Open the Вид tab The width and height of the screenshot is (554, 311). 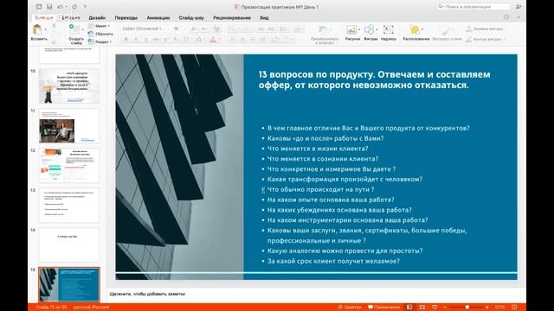coord(264,17)
